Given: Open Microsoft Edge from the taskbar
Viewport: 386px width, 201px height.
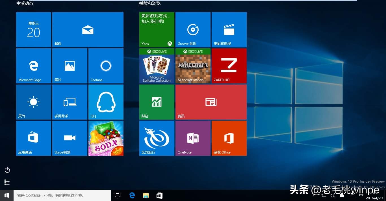Looking at the screenshot, I should [132, 195].
